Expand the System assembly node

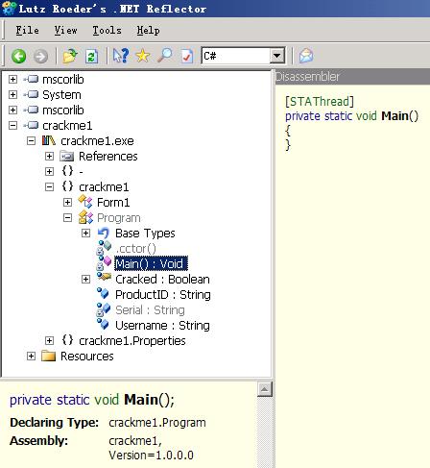tap(12, 94)
